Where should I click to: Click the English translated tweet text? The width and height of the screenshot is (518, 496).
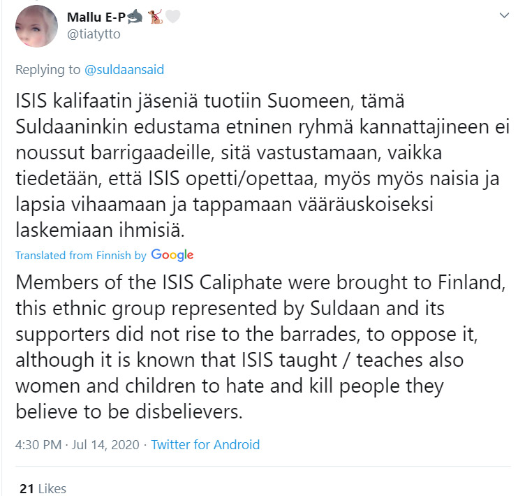(x=260, y=347)
